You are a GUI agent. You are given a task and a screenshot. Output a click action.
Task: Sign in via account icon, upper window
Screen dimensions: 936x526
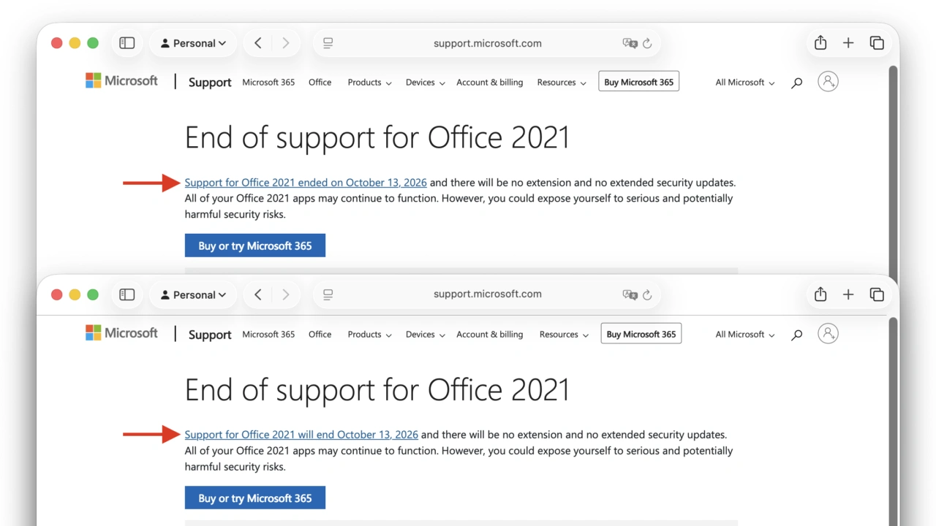click(x=828, y=82)
